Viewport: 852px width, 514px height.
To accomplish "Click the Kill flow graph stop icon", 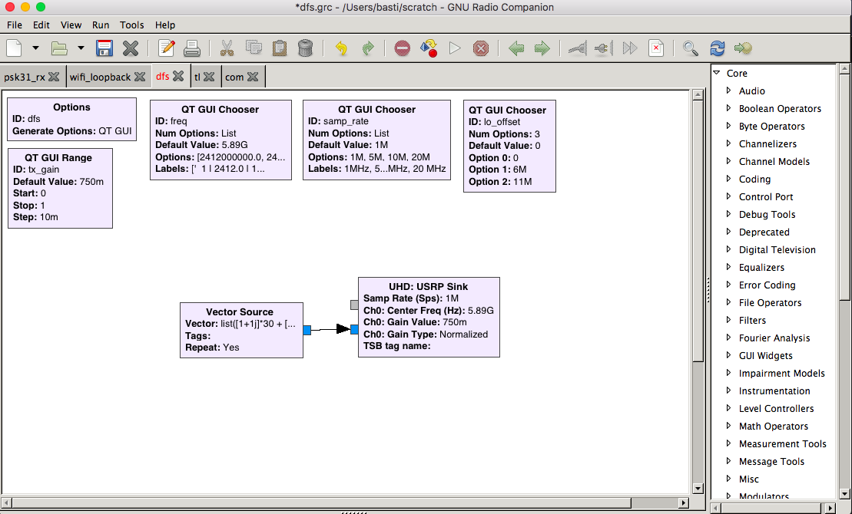I will (481, 48).
